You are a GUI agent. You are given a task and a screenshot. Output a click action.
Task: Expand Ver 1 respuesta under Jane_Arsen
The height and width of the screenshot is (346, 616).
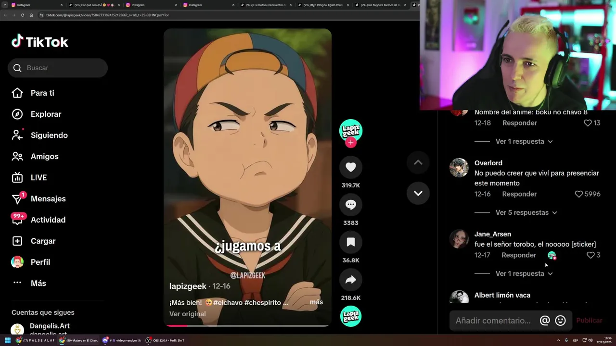524,273
